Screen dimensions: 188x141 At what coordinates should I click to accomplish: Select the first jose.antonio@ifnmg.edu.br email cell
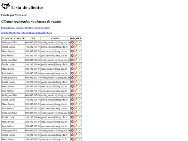tap(55, 56)
